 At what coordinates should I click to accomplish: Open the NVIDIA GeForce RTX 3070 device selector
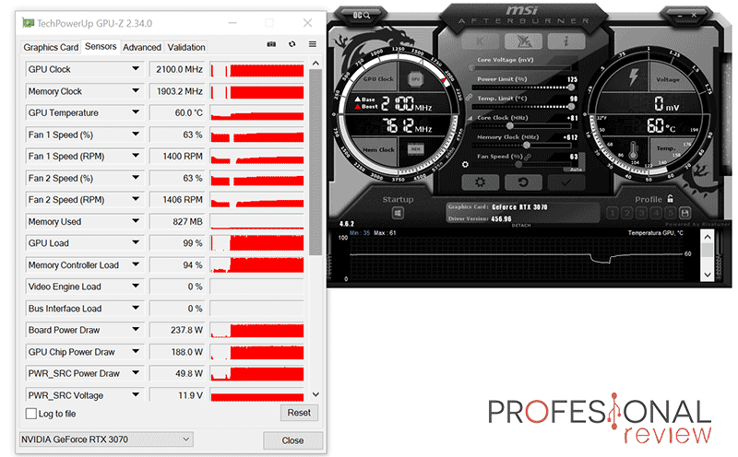(x=106, y=439)
